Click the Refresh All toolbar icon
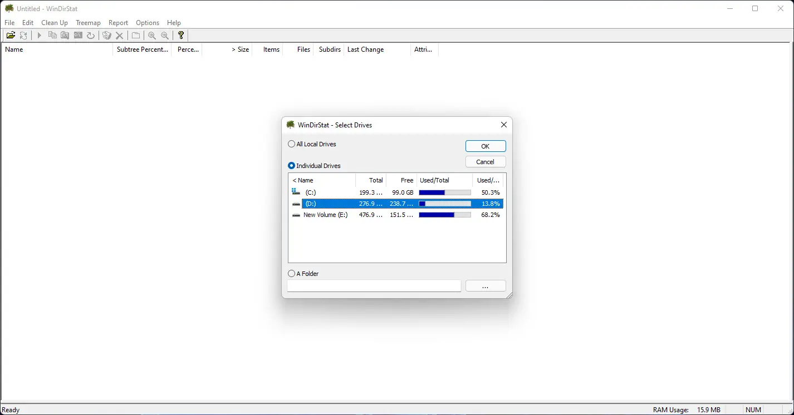Screen dimensions: 794x415 pyautogui.click(x=23, y=36)
